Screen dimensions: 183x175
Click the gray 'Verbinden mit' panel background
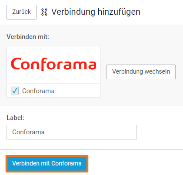(x=141, y=43)
